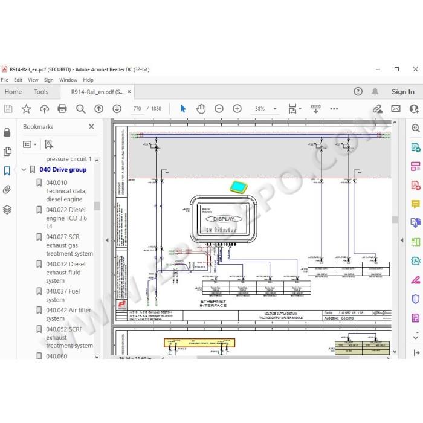Open bookmark 040.042 Air filter system
Screen dimensions: 423x423
68,314
